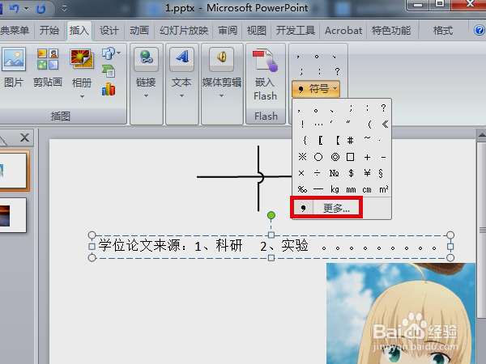This screenshot has width=486, height=364.
Task: Insert the kg unit symbol
Action: point(335,189)
